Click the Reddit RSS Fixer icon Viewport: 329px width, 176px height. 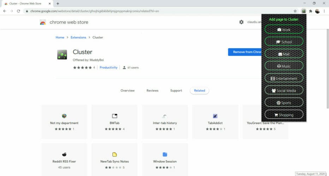64,155
